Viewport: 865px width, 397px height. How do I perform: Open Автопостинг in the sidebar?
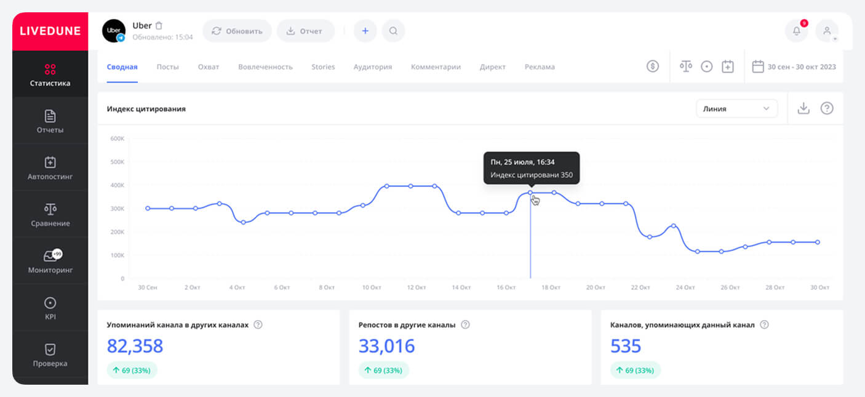(x=50, y=167)
